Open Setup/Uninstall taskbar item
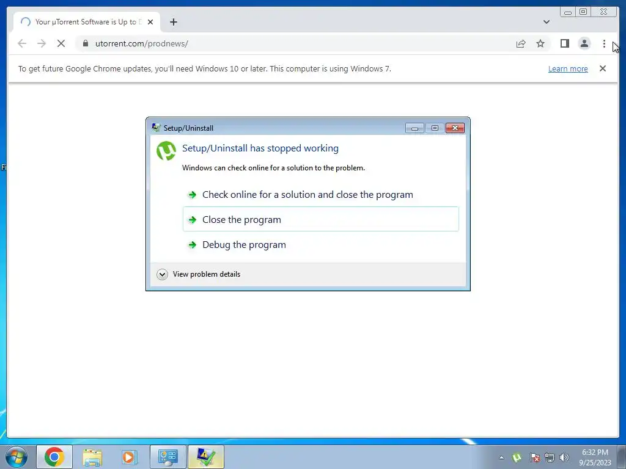This screenshot has width=626, height=469. (x=206, y=457)
